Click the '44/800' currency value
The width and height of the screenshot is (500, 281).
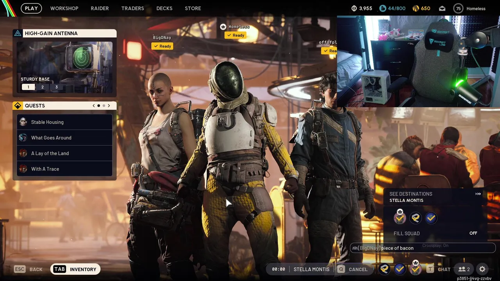pyautogui.click(x=396, y=8)
